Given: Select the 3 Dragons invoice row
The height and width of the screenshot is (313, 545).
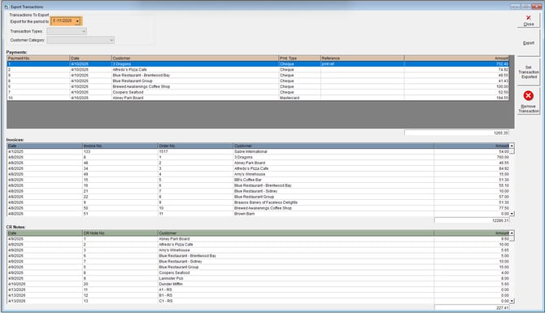Looking at the screenshot, I should pos(258,157).
